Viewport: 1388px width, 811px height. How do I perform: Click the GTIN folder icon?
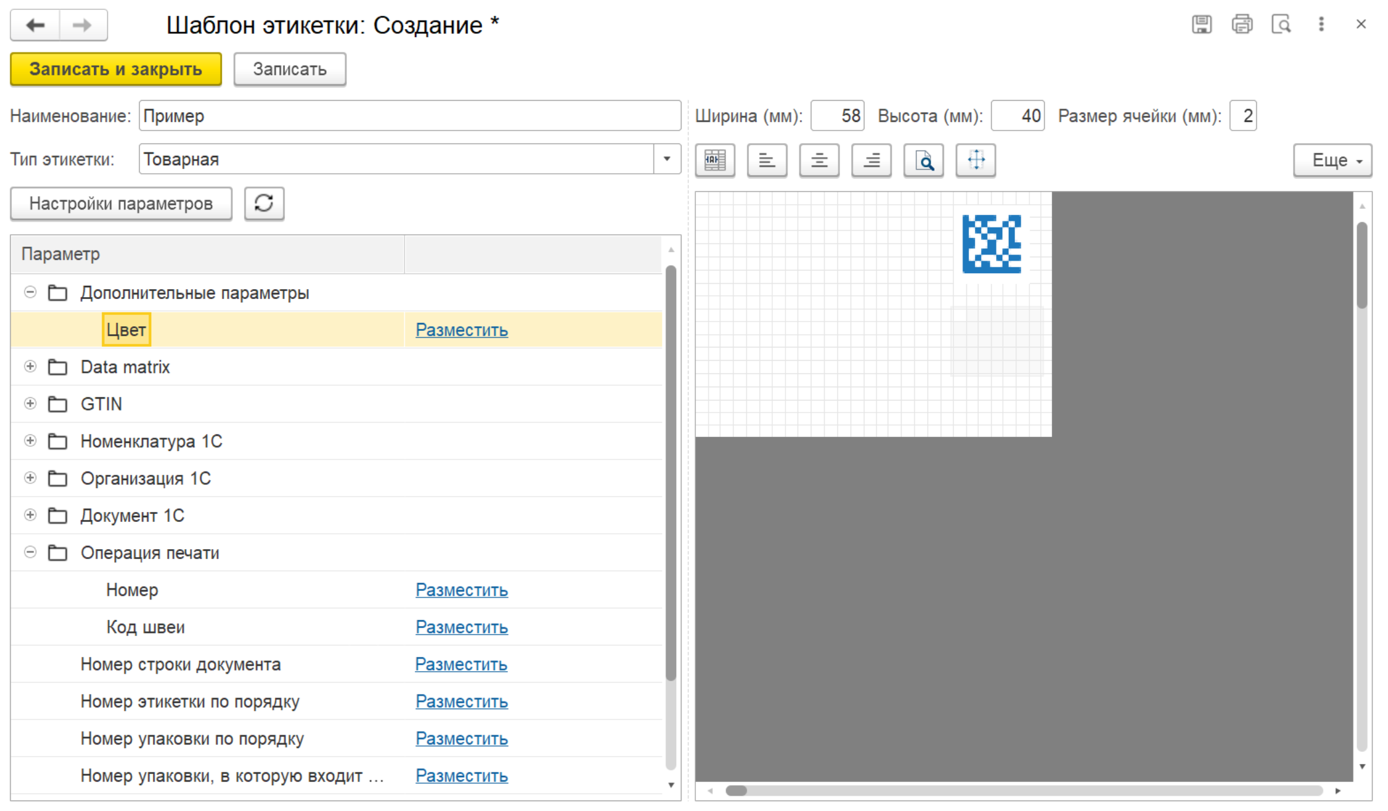pyautogui.click(x=58, y=404)
